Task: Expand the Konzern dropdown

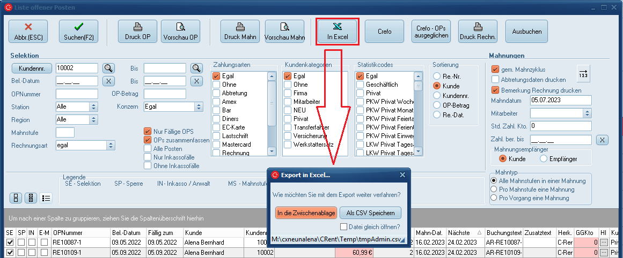Action: (x=198, y=107)
